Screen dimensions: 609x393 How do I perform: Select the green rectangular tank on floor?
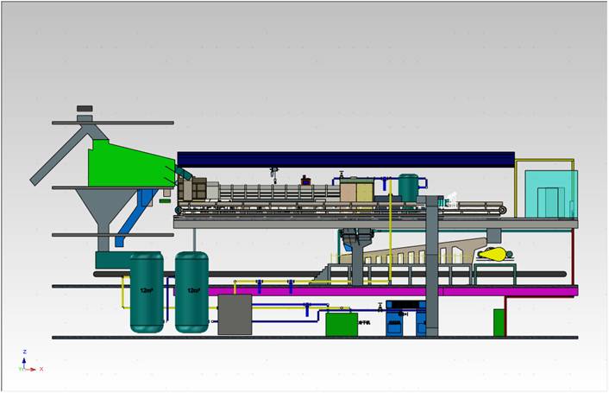pyautogui.click(x=341, y=324)
